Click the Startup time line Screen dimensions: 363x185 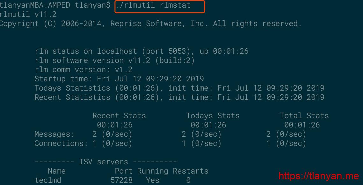(119, 79)
